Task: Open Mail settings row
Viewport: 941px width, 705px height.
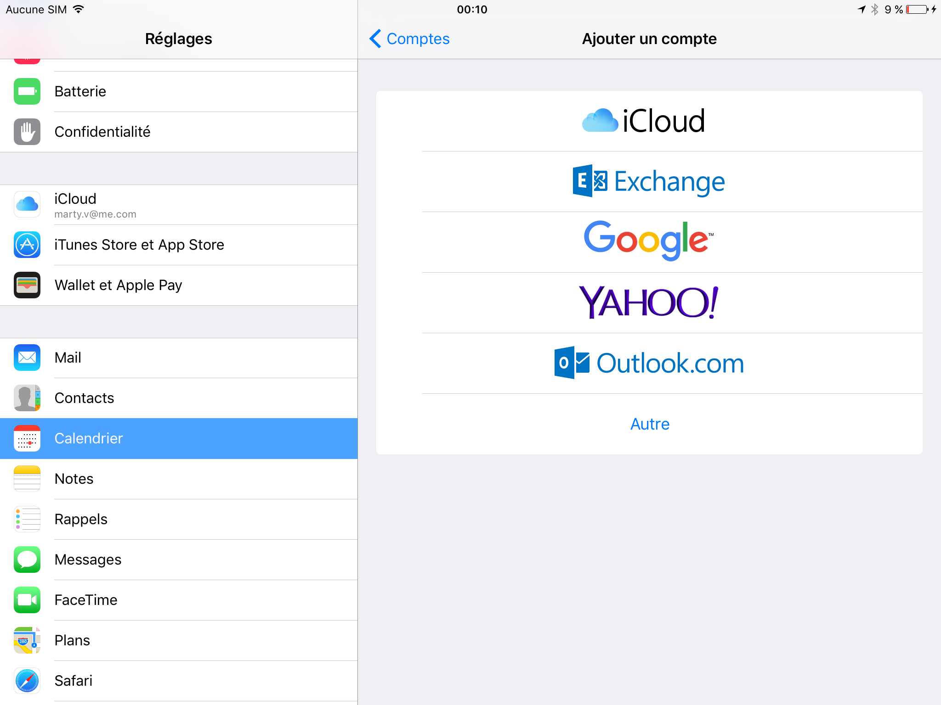Action: click(x=179, y=358)
